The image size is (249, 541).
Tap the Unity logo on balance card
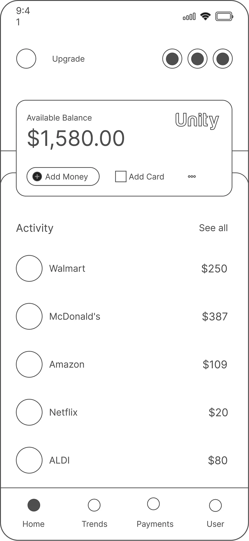coord(197,120)
